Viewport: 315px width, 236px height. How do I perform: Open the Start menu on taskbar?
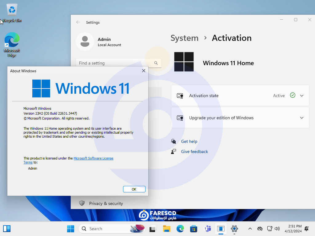tap(70, 229)
